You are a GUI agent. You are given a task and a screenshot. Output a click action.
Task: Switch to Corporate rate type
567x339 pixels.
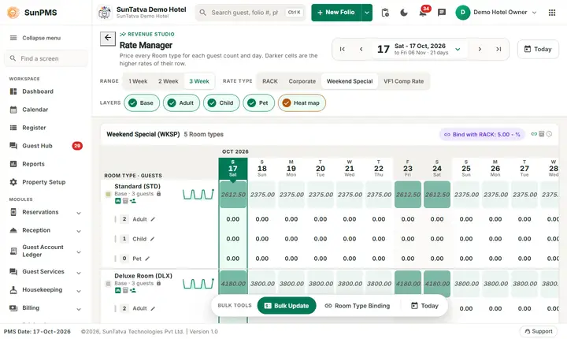302,81
